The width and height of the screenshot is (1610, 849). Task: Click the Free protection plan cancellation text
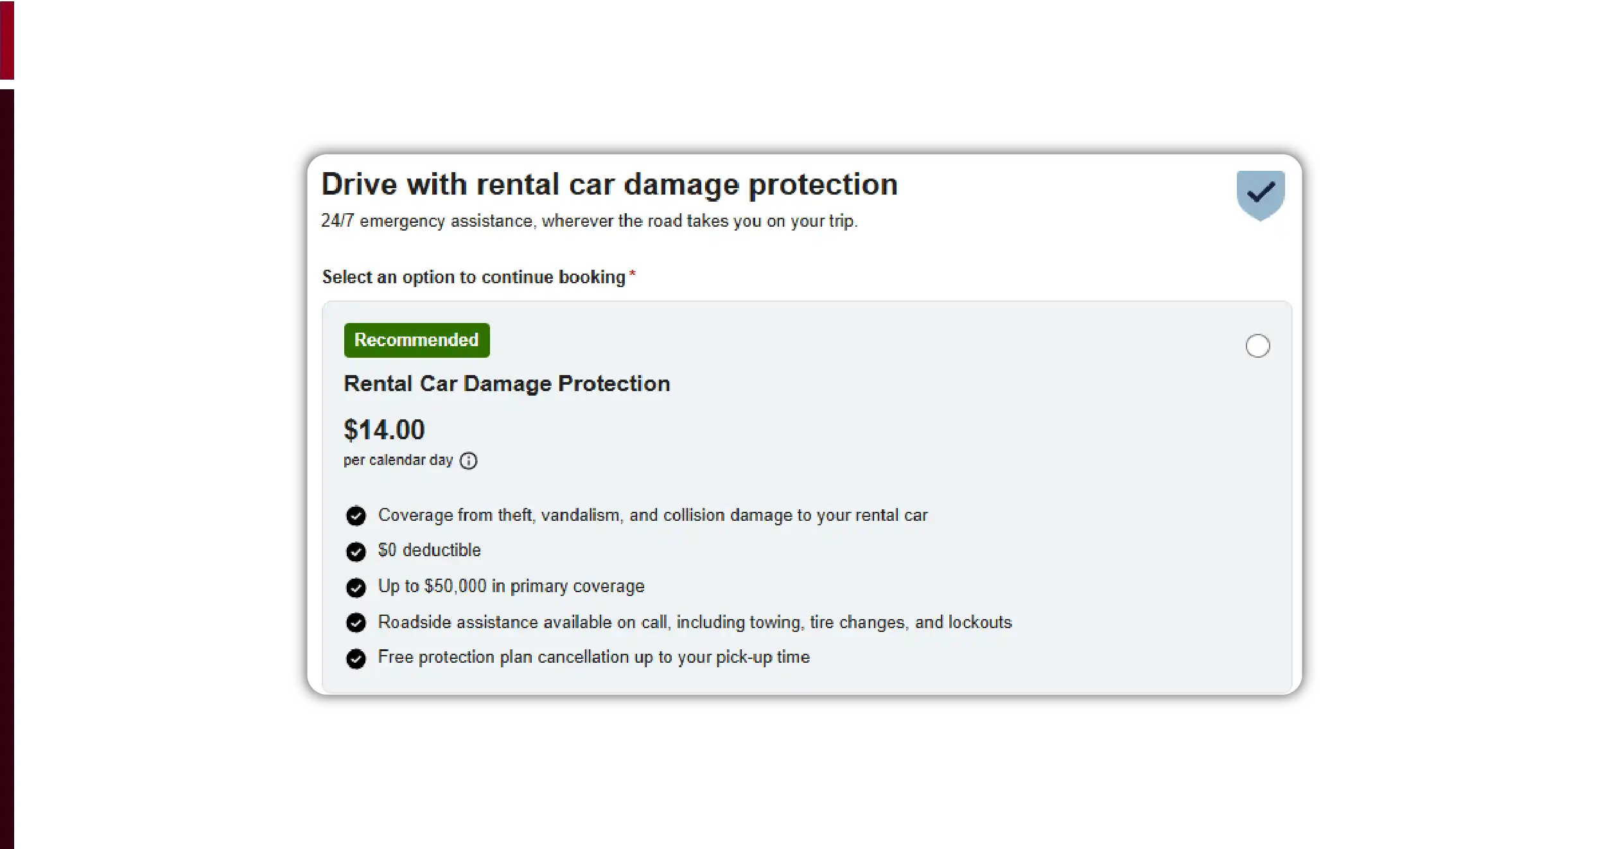(593, 657)
